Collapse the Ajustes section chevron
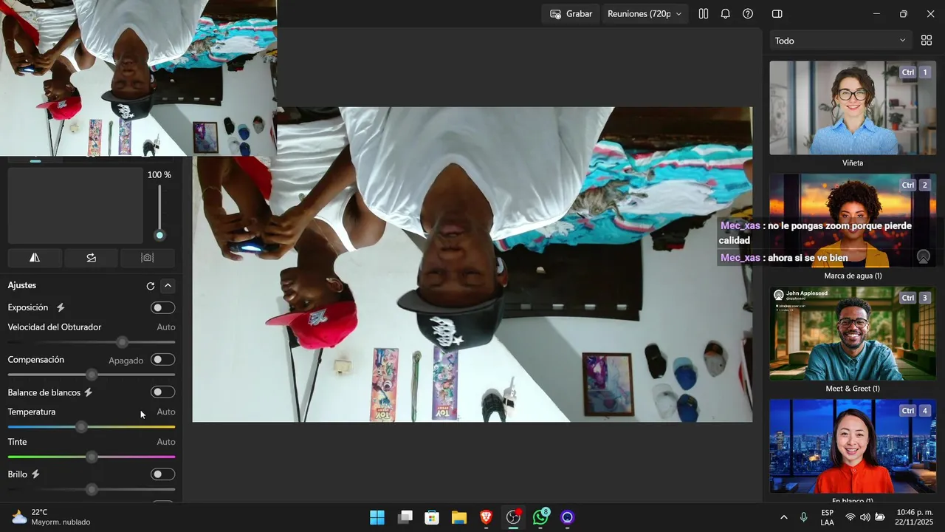Image resolution: width=945 pixels, height=532 pixels. click(x=168, y=286)
